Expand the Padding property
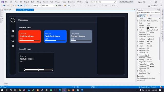This screenshot has width=164, height=92. (x=137, y=60)
